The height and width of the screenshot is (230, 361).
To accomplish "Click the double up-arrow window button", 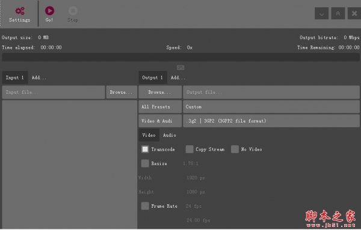I will coord(338,14).
